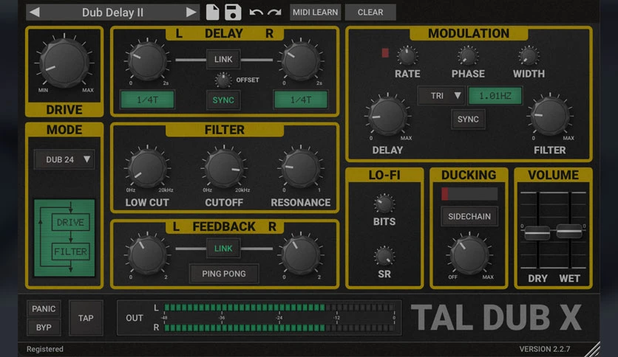Redo the last change
The height and width of the screenshot is (357, 618).
[274, 13]
